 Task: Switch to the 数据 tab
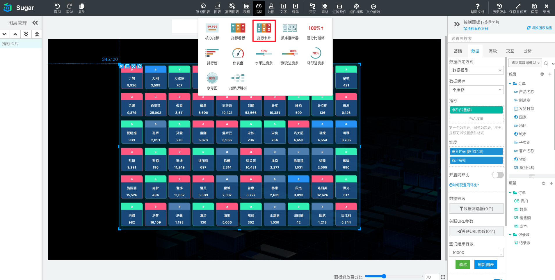[475, 51]
